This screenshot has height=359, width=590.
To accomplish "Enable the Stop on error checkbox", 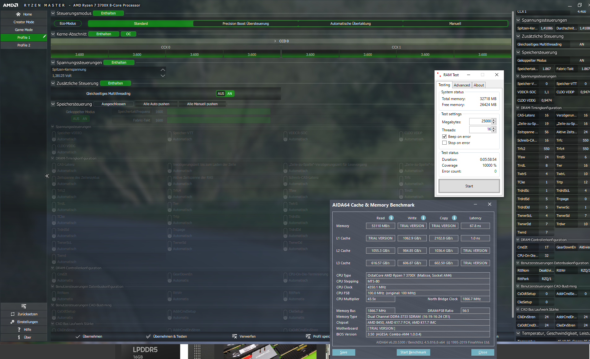I will [x=444, y=143].
